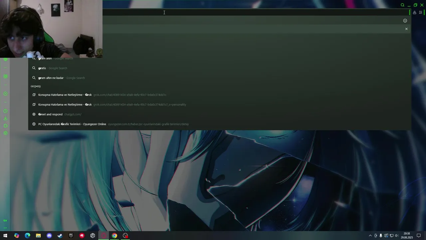Switch to OBS Studio in taskbar
The height and width of the screenshot is (240, 426).
tap(125, 236)
